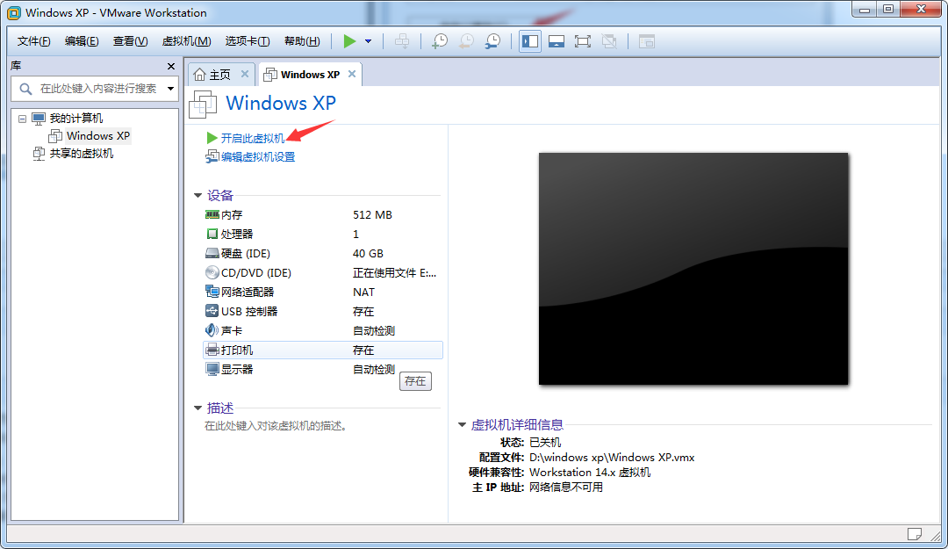The height and width of the screenshot is (549, 948).
Task: Minimize the VMware Workstation window
Action: 865,9
